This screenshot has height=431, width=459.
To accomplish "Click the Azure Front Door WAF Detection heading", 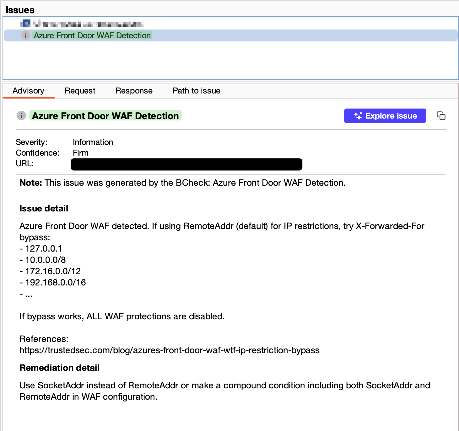I will [105, 116].
